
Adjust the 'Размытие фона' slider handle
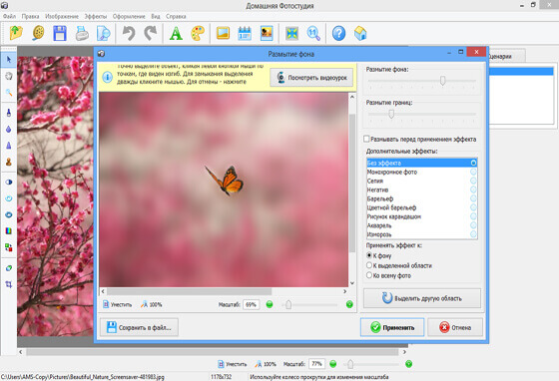point(442,81)
